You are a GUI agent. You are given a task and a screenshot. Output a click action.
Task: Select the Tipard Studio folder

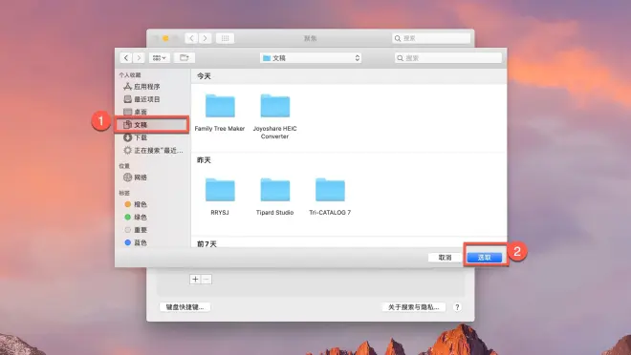(x=274, y=197)
